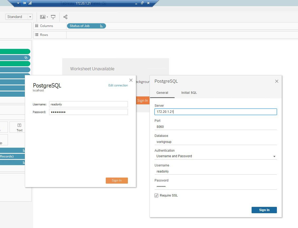
Task: Click the Columns shelf icon
Action: (x=37, y=26)
